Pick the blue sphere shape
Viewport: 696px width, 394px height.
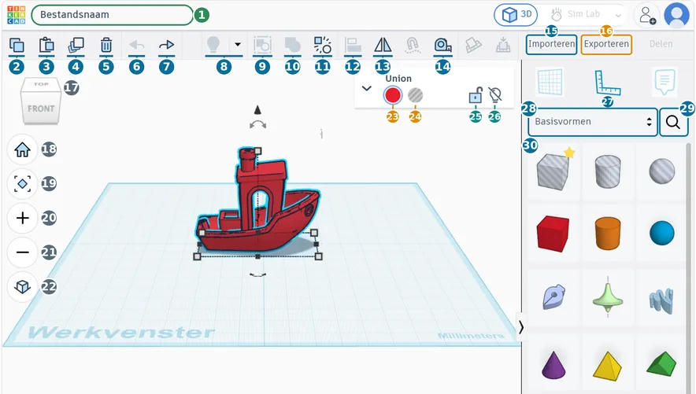pos(662,234)
